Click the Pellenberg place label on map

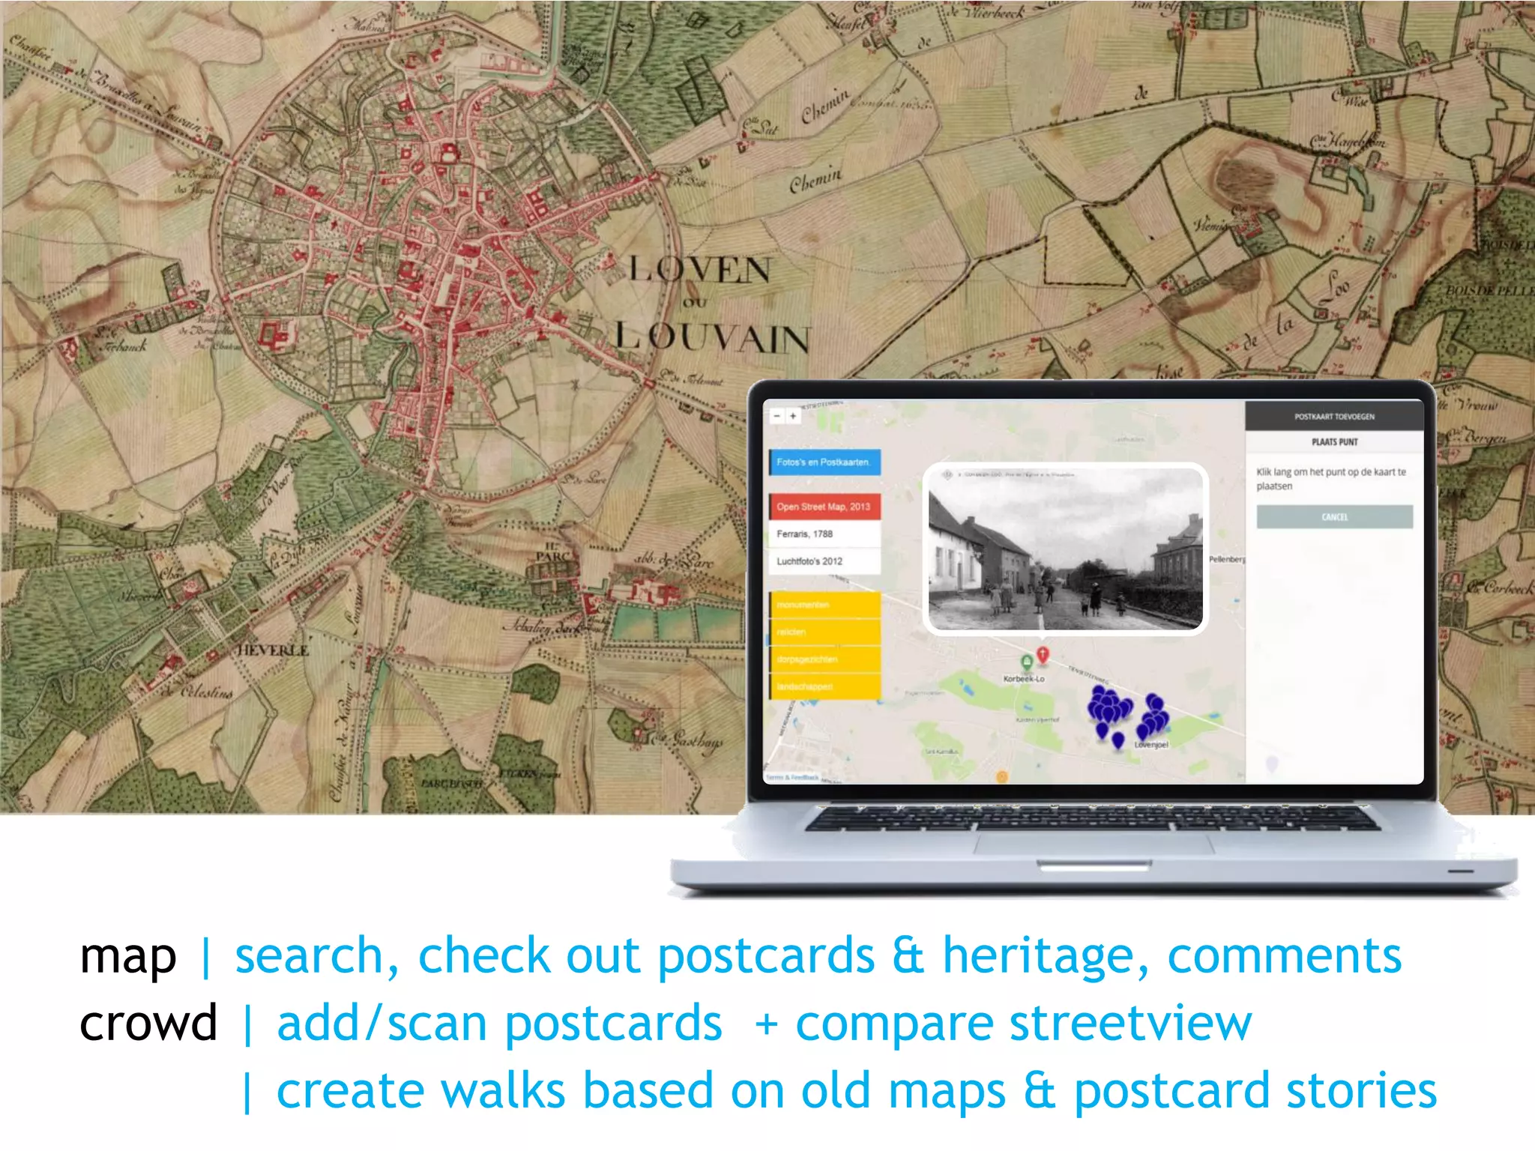(x=1226, y=560)
